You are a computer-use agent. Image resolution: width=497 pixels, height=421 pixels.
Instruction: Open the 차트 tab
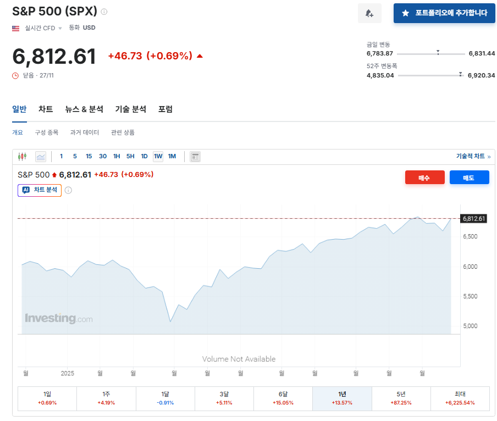[x=46, y=109]
